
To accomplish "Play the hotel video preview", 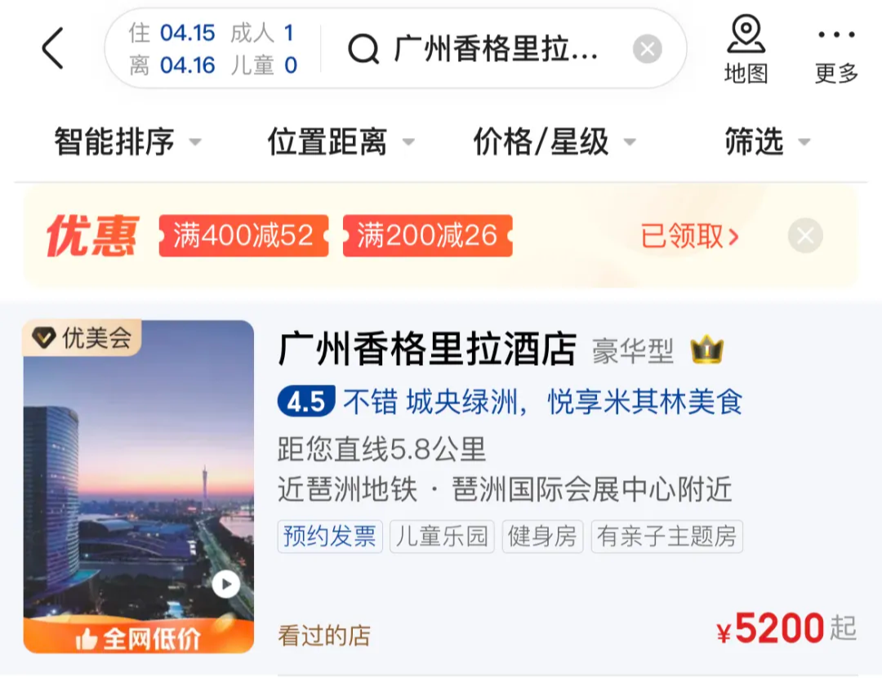I will click(x=226, y=584).
